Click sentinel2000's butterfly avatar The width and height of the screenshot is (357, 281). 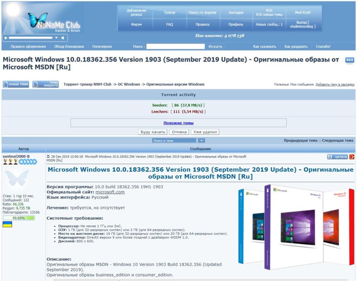coord(17,178)
